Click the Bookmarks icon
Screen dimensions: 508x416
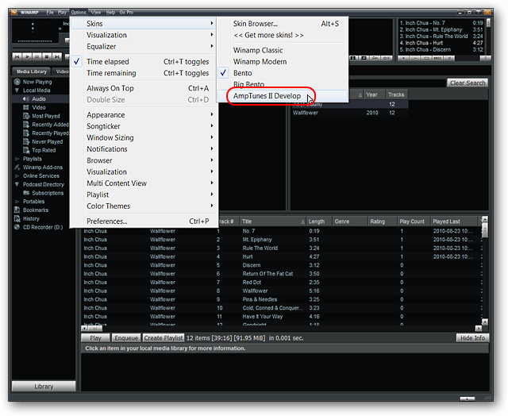17,210
